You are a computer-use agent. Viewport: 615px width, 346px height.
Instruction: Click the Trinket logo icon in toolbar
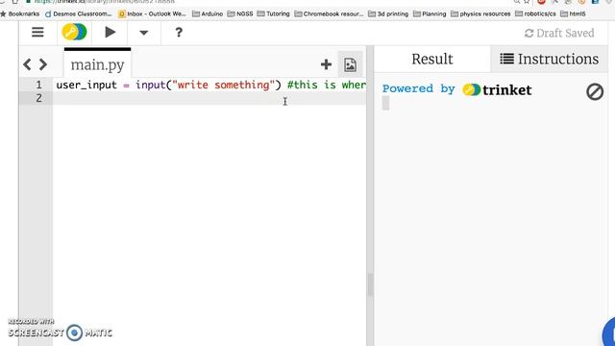pyautogui.click(x=74, y=32)
